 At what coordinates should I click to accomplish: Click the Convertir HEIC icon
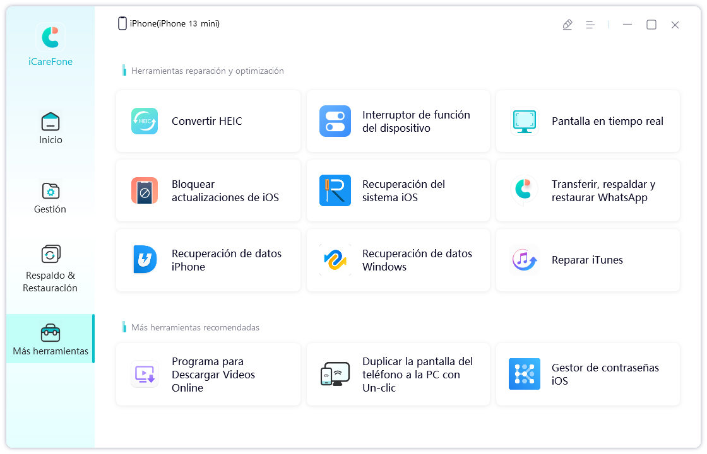145,121
